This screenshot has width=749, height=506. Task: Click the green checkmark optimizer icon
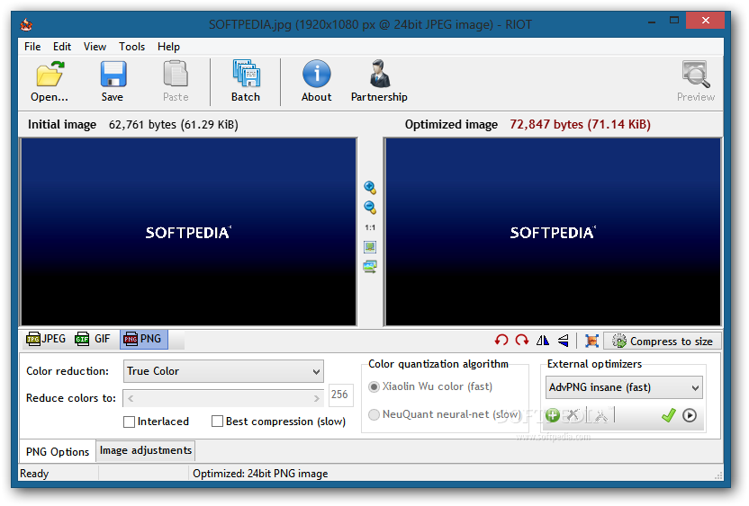668,415
